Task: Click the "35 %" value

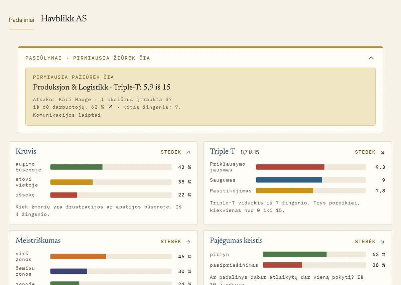Action: pos(184,182)
